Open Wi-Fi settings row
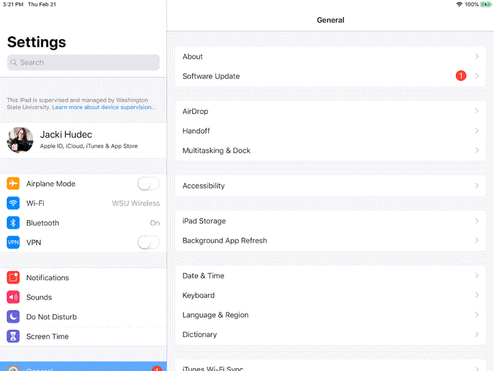494x371 pixels. [83, 203]
